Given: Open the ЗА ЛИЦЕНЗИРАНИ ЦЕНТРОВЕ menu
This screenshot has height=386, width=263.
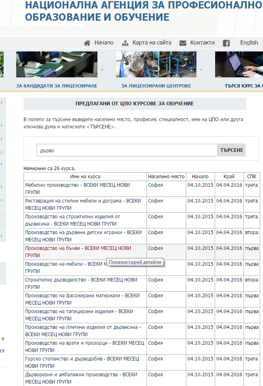Looking at the screenshot, I should (x=156, y=86).
